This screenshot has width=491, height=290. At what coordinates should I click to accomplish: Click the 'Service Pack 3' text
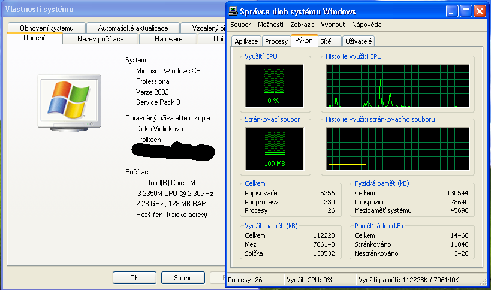pos(158,102)
